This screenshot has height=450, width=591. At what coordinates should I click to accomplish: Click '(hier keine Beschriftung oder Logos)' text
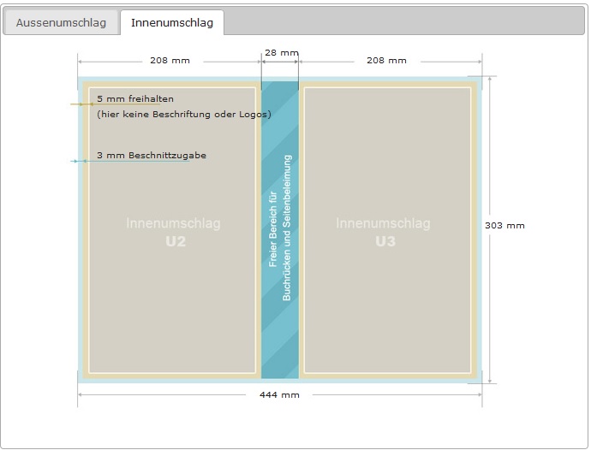(184, 114)
